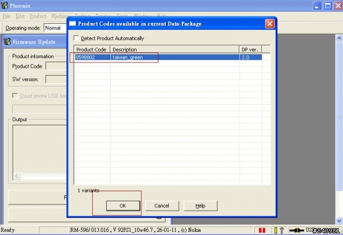
Task: Click the OK button in the dialog
Action: pyautogui.click(x=123, y=206)
